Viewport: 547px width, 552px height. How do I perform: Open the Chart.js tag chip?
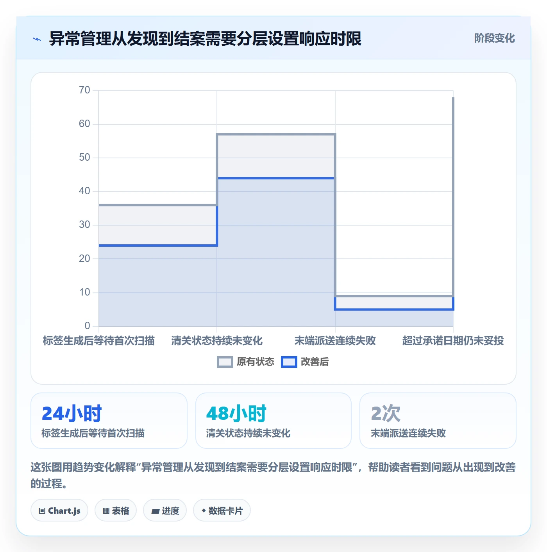pos(59,511)
